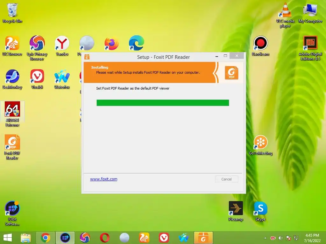
Task: Open the Recycle Bin desktop icon
Action: tap(12, 13)
